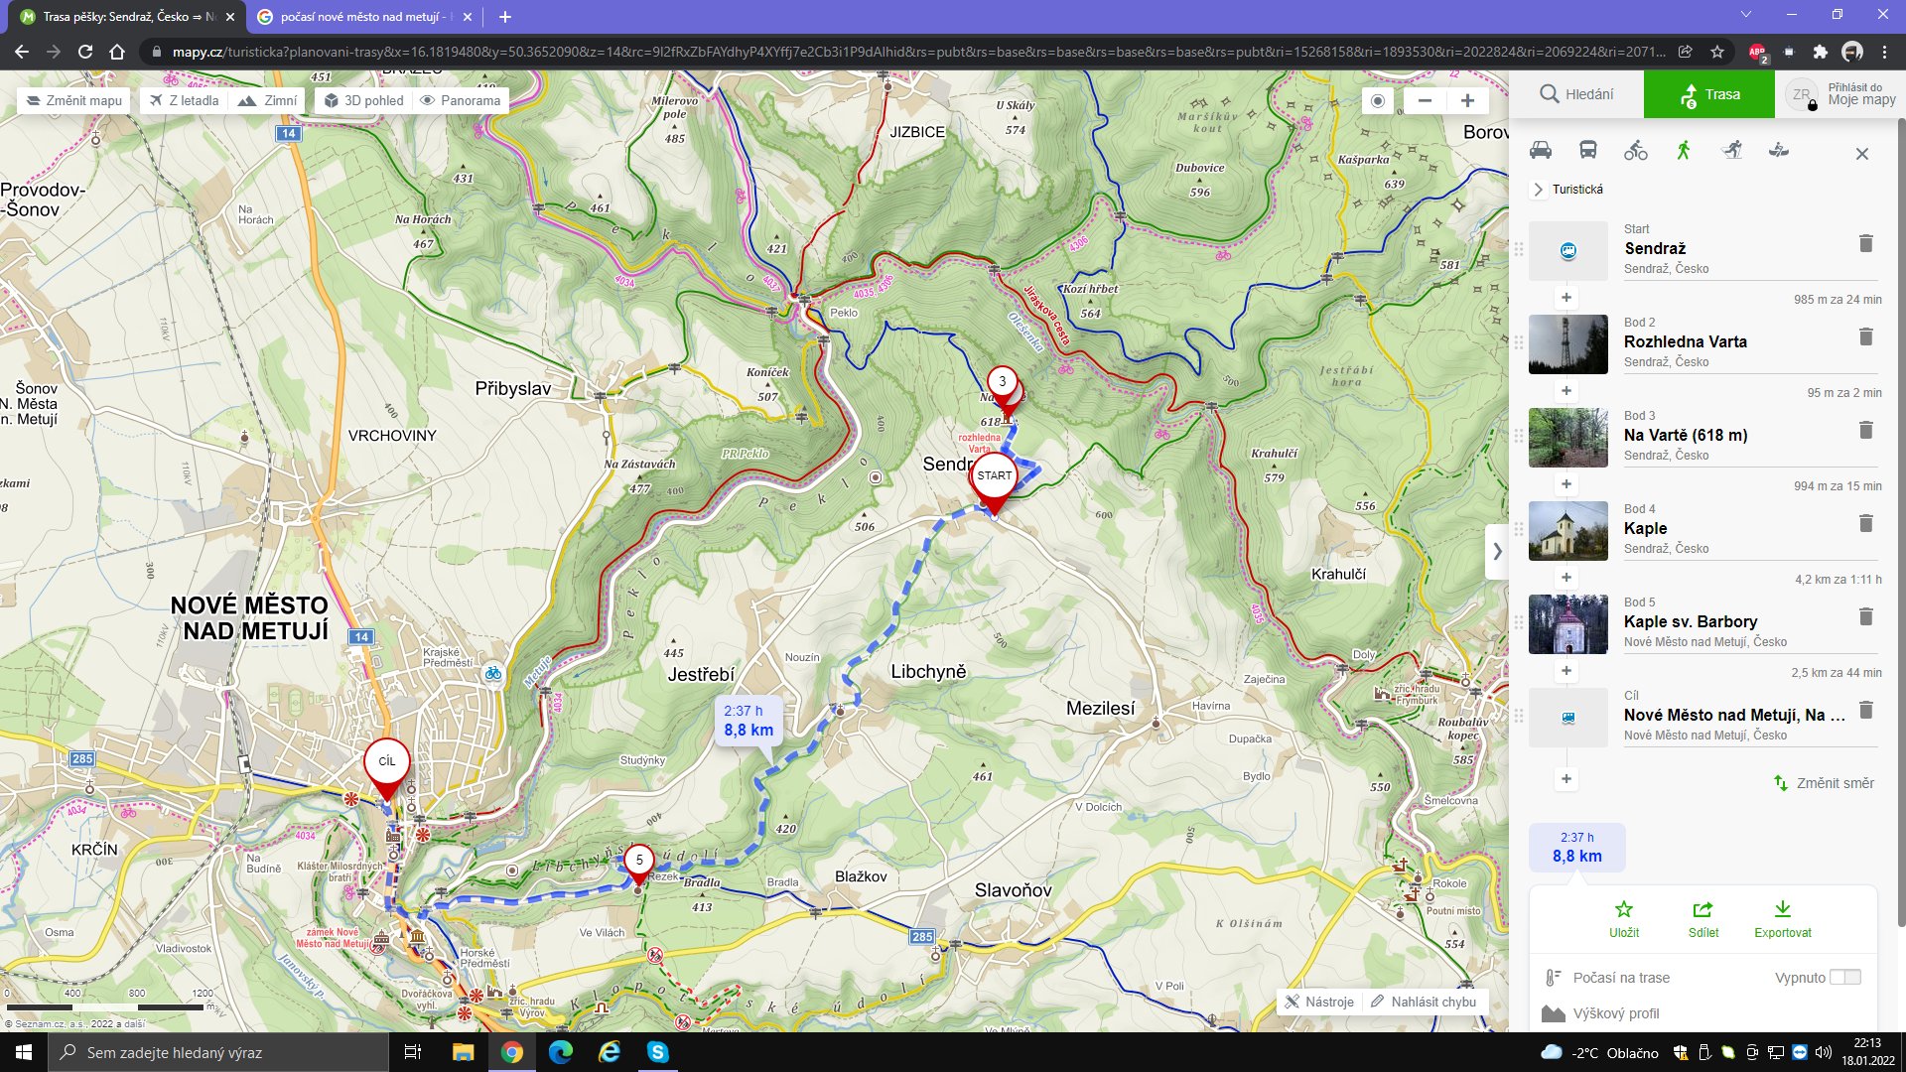The image size is (1906, 1072).
Task: Enable Zimní winter map layer
Action: [x=268, y=101]
